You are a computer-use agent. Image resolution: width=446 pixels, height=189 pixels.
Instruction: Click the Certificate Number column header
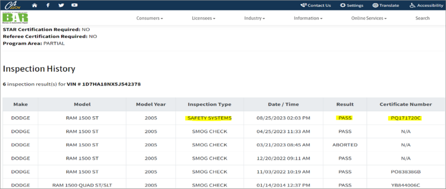click(x=405, y=105)
